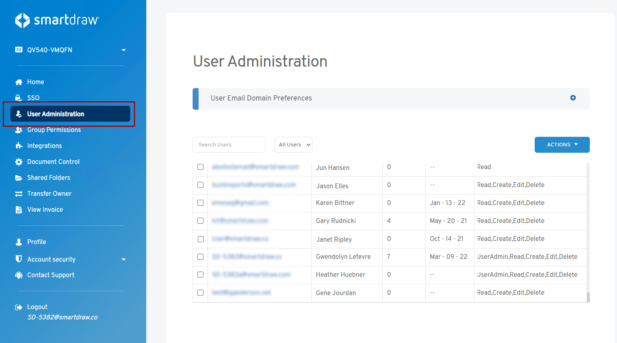The width and height of the screenshot is (617, 343).
Task: Click the Integrations puzzle icon
Action: [19, 146]
